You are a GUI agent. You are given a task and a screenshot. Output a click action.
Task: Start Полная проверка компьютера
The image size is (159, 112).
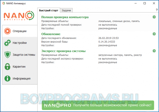tap(65, 17)
